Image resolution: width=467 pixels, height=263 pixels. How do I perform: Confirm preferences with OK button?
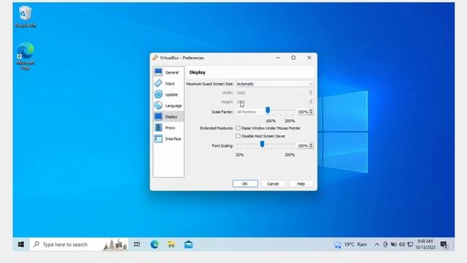click(x=245, y=183)
